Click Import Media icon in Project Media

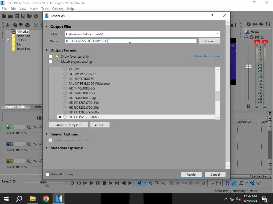point(15,25)
